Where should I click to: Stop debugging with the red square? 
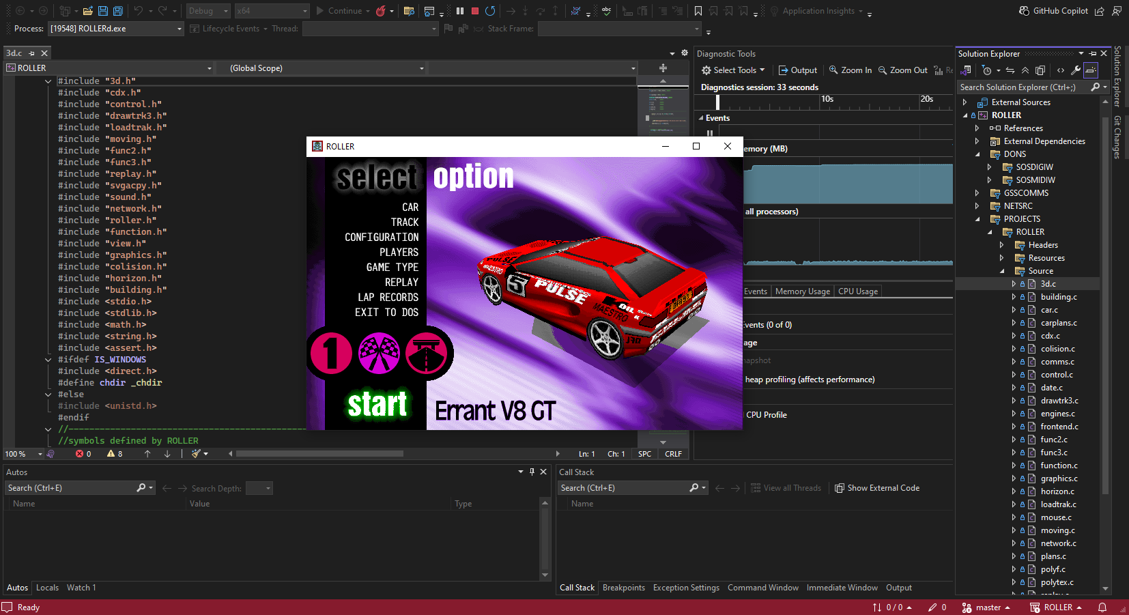pyautogui.click(x=475, y=11)
